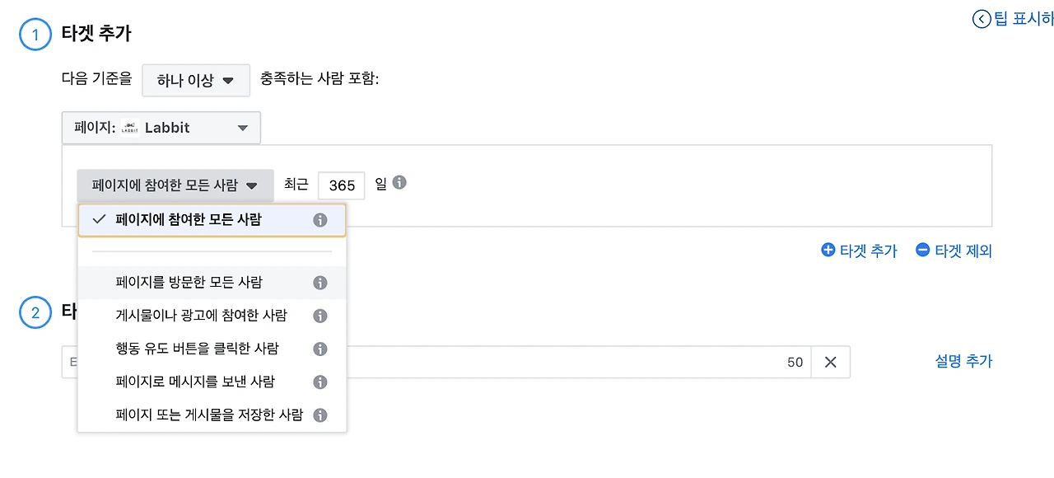
Task: Choose 게시물이나 광고에 참여한 사람 option
Action: (201, 316)
